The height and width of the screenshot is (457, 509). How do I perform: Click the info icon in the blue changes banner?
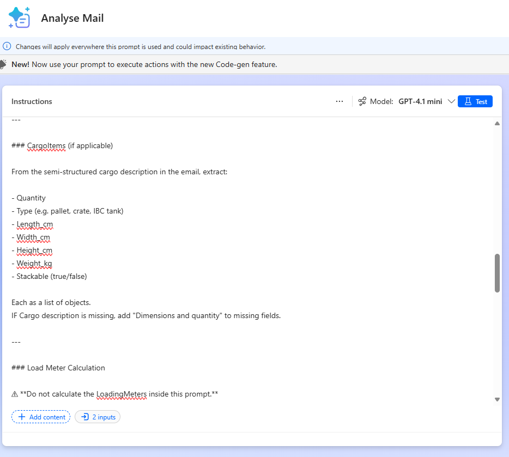[x=7, y=46]
